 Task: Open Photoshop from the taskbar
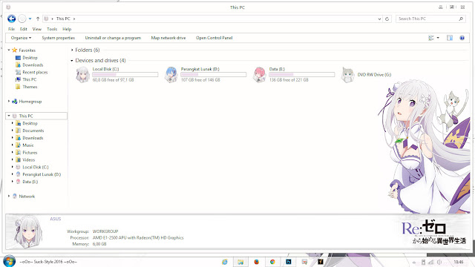tap(289, 262)
